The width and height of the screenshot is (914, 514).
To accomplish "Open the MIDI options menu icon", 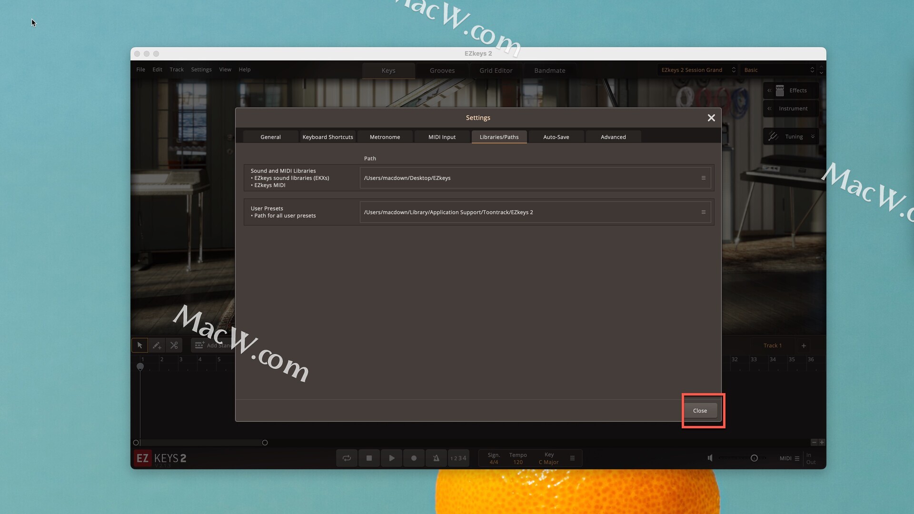I will pyautogui.click(x=797, y=458).
